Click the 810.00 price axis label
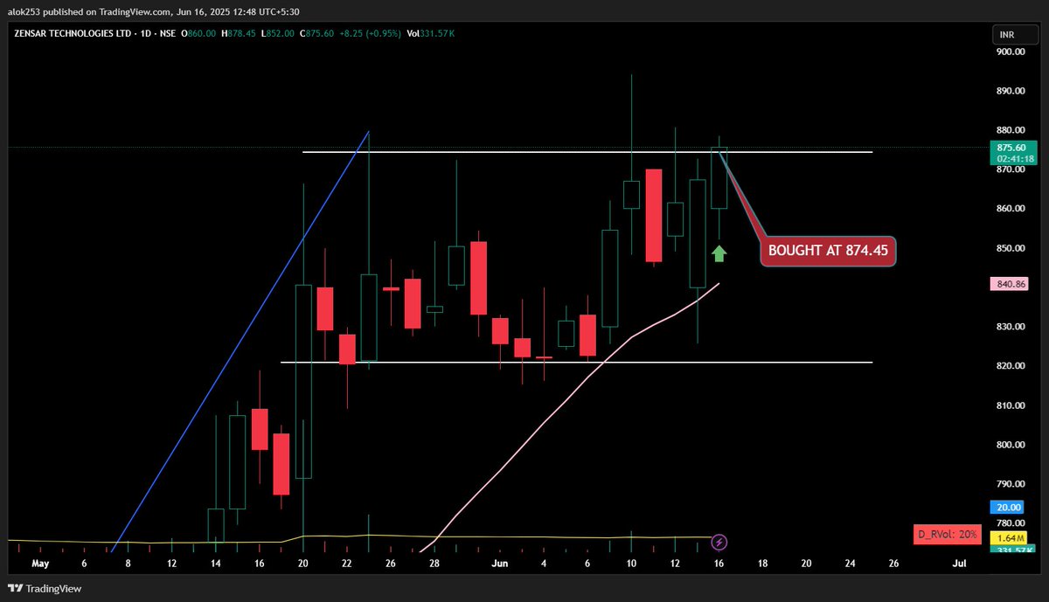This screenshot has height=602, width=1049. [1011, 405]
